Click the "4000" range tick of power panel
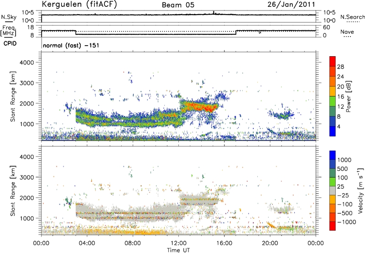Image resolution: width=365 pixels, height=253 pixels. tap(26, 63)
